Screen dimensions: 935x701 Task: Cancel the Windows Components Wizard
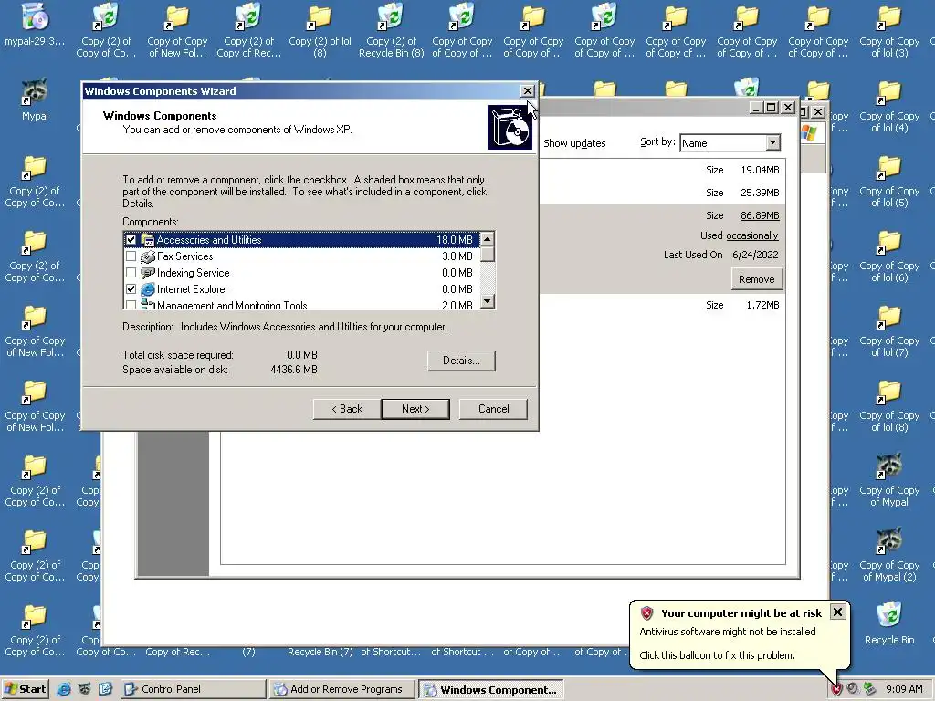click(493, 409)
